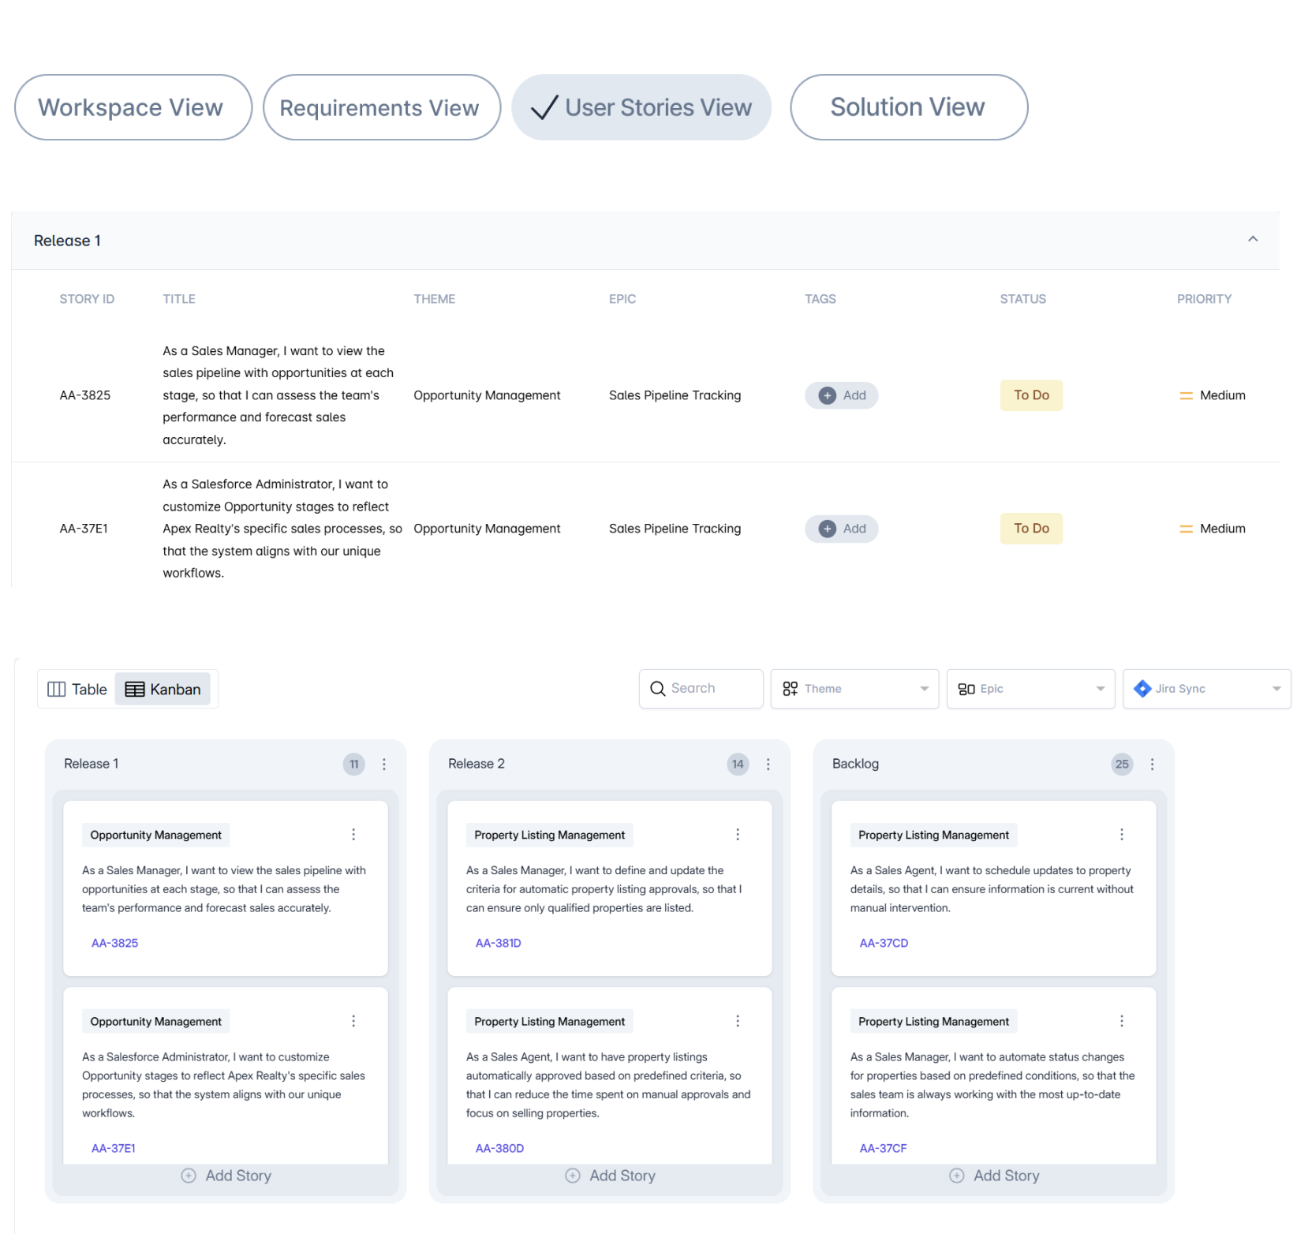Open story link AA-381D
Viewport: 1297px width, 1234px height.
coord(499,942)
